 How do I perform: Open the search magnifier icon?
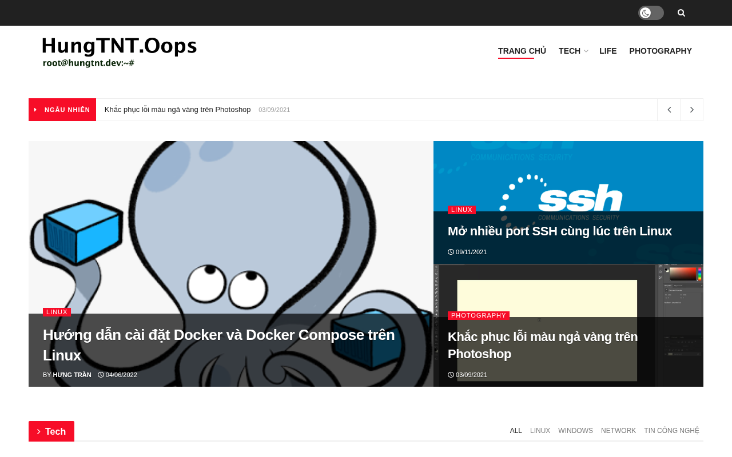pos(681,13)
